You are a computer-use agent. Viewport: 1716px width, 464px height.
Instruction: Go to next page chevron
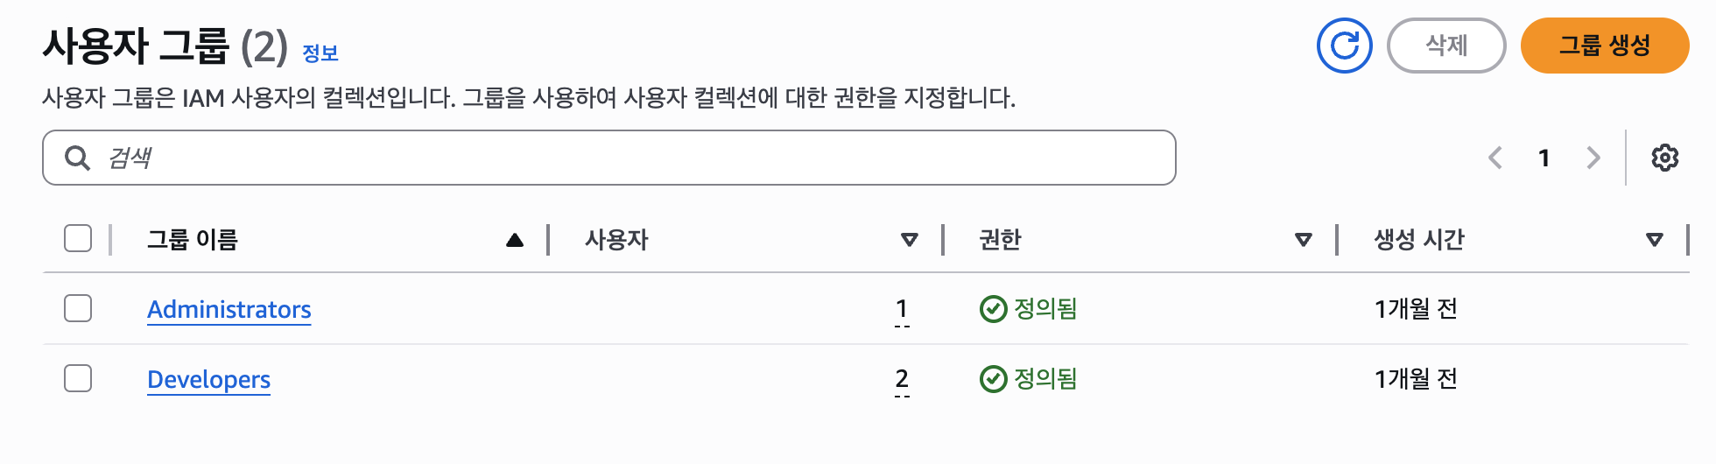point(1593,158)
